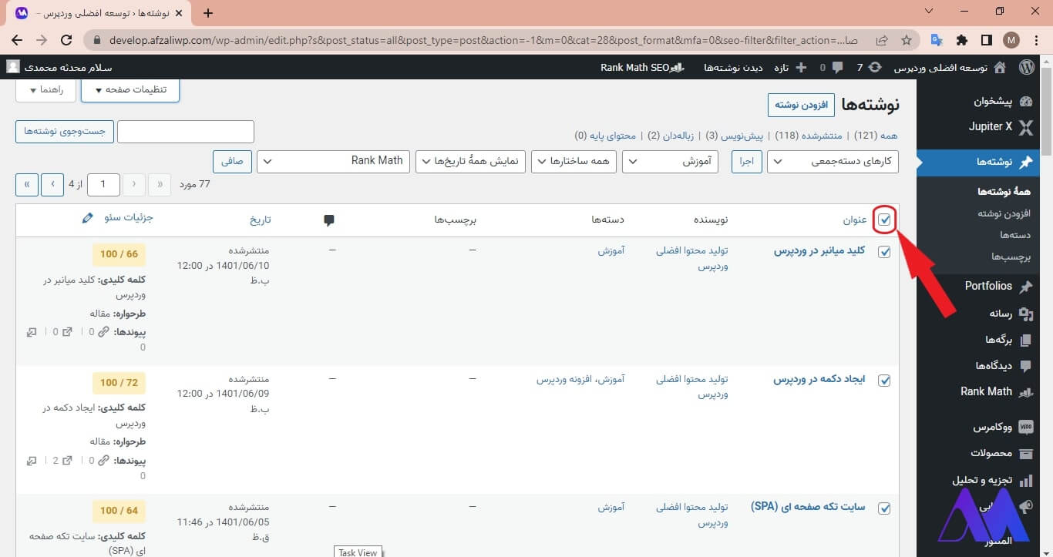Click اجرا apply button
The height and width of the screenshot is (557, 1053).
746,162
